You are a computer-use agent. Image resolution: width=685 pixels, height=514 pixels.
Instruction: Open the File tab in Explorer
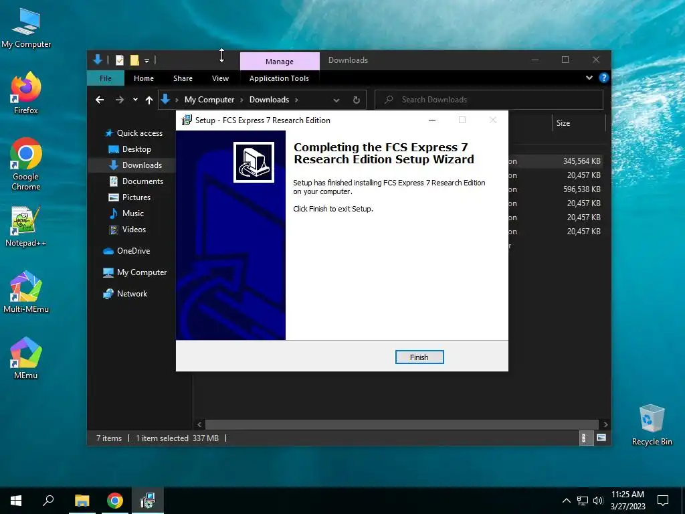pos(106,78)
